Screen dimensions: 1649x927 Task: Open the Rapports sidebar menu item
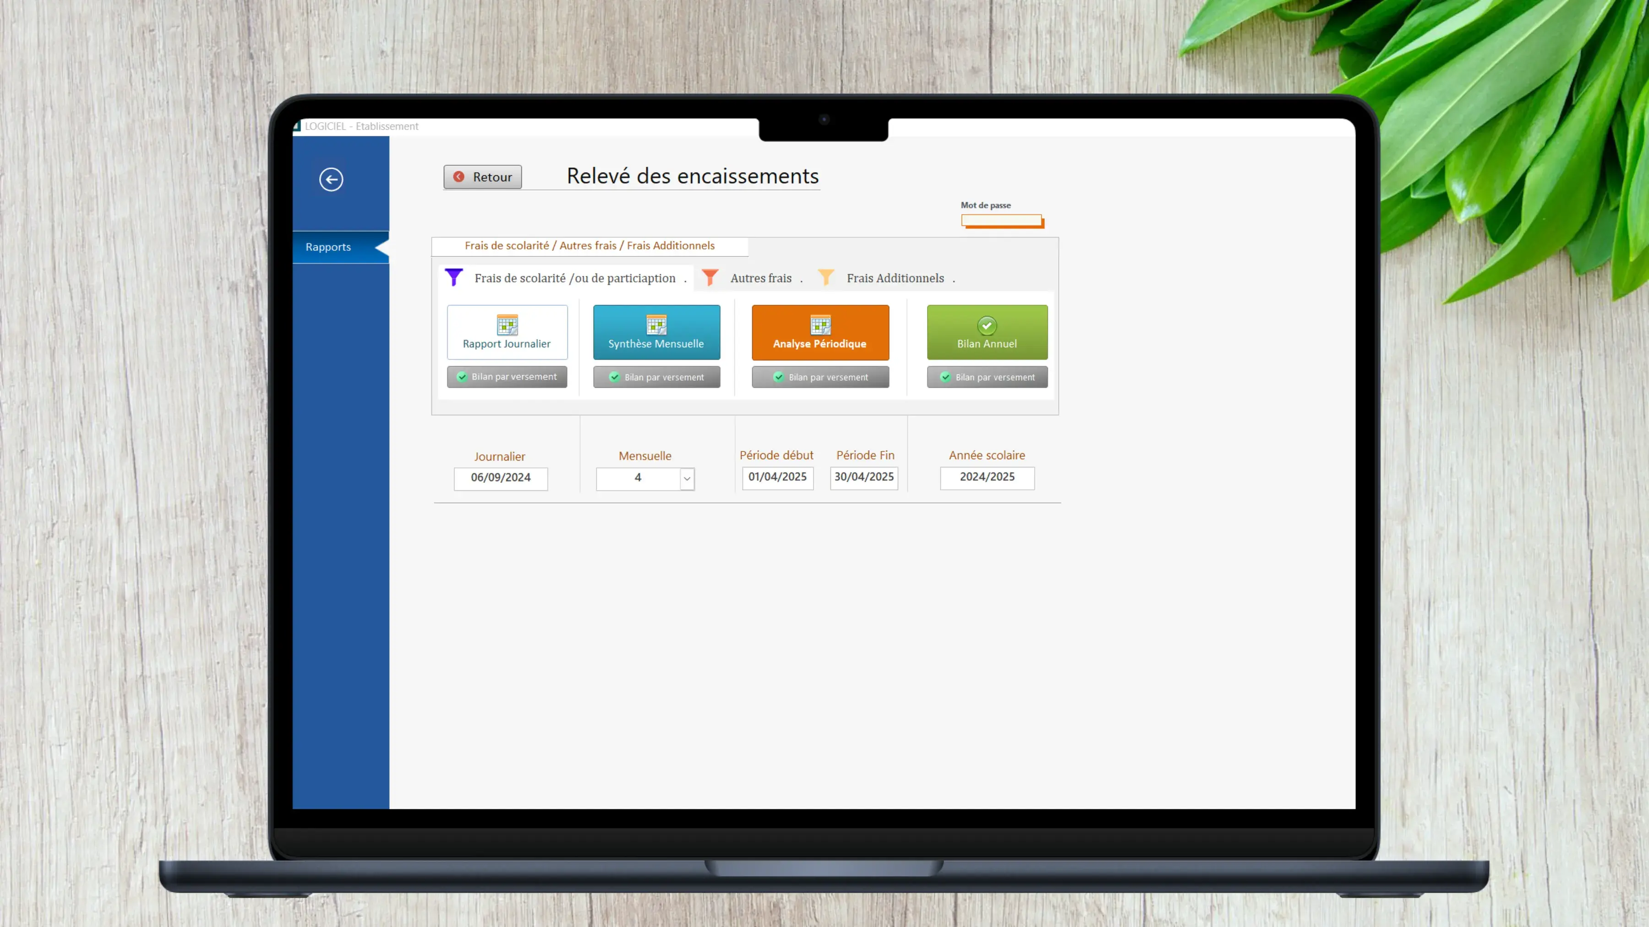(328, 247)
